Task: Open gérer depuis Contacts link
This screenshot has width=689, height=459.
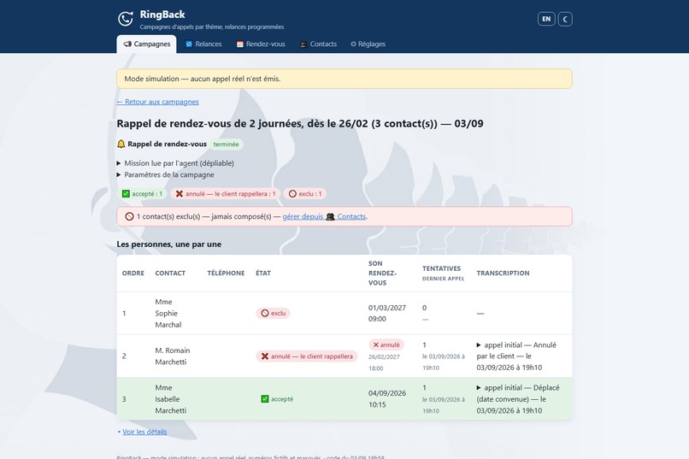Action: click(324, 216)
